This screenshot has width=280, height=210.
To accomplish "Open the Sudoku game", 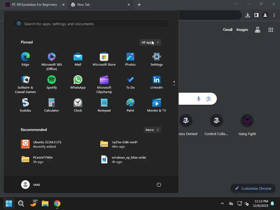I will coord(25,105).
